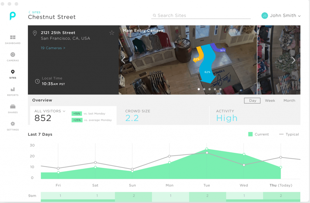This screenshot has width=310, height=203.
Task: Select the Day tab
Action: (x=252, y=100)
